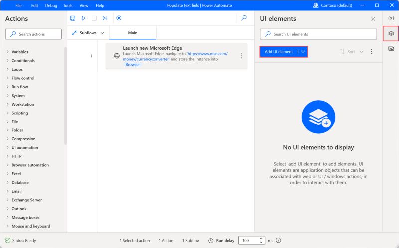The height and width of the screenshot is (248, 399).
Task: Click the '1 Subflow' status text
Action: click(x=191, y=241)
